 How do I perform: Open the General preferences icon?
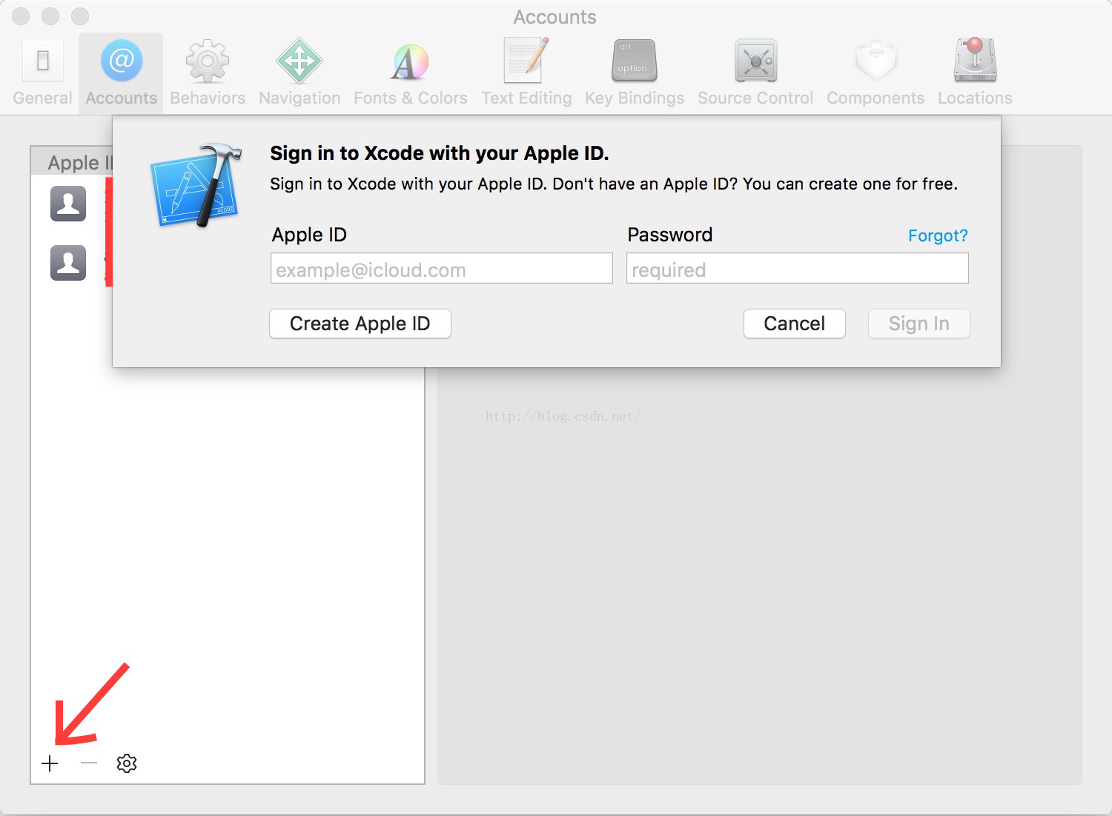(42, 61)
